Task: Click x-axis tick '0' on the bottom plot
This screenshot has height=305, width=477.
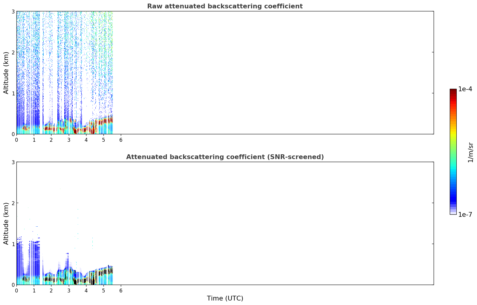Action: (16, 290)
